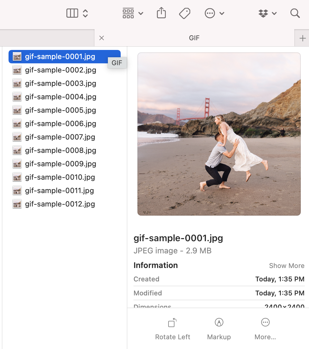Viewport: 309px width, 349px height.
Task: Click the Tags icon in the toolbar
Action: (185, 13)
